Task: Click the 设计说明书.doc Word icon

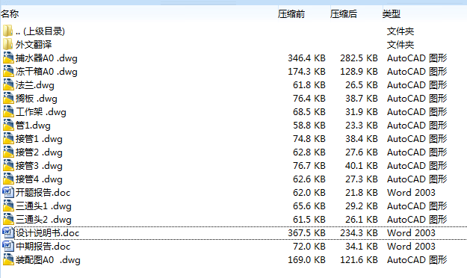Action: pos(8,232)
